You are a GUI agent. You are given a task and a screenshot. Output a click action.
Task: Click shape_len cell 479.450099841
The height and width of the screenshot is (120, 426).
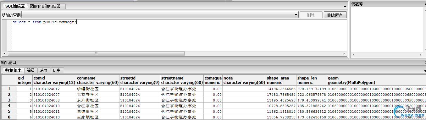click(x=311, y=100)
